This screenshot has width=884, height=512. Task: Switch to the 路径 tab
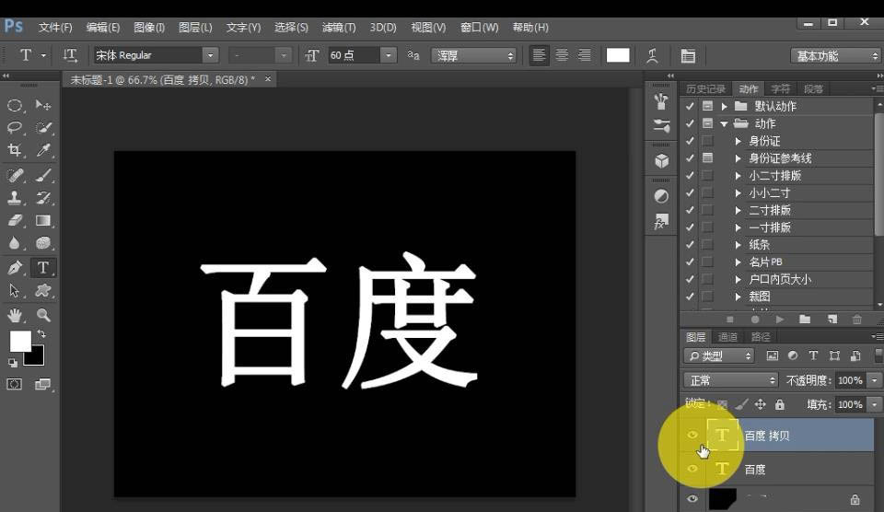761,337
